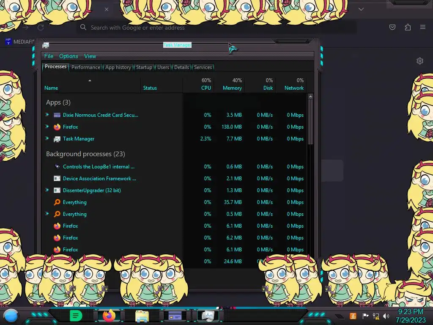Click the process list vertical scrollbar thumb
The width and height of the screenshot is (433, 325).
pos(311,121)
